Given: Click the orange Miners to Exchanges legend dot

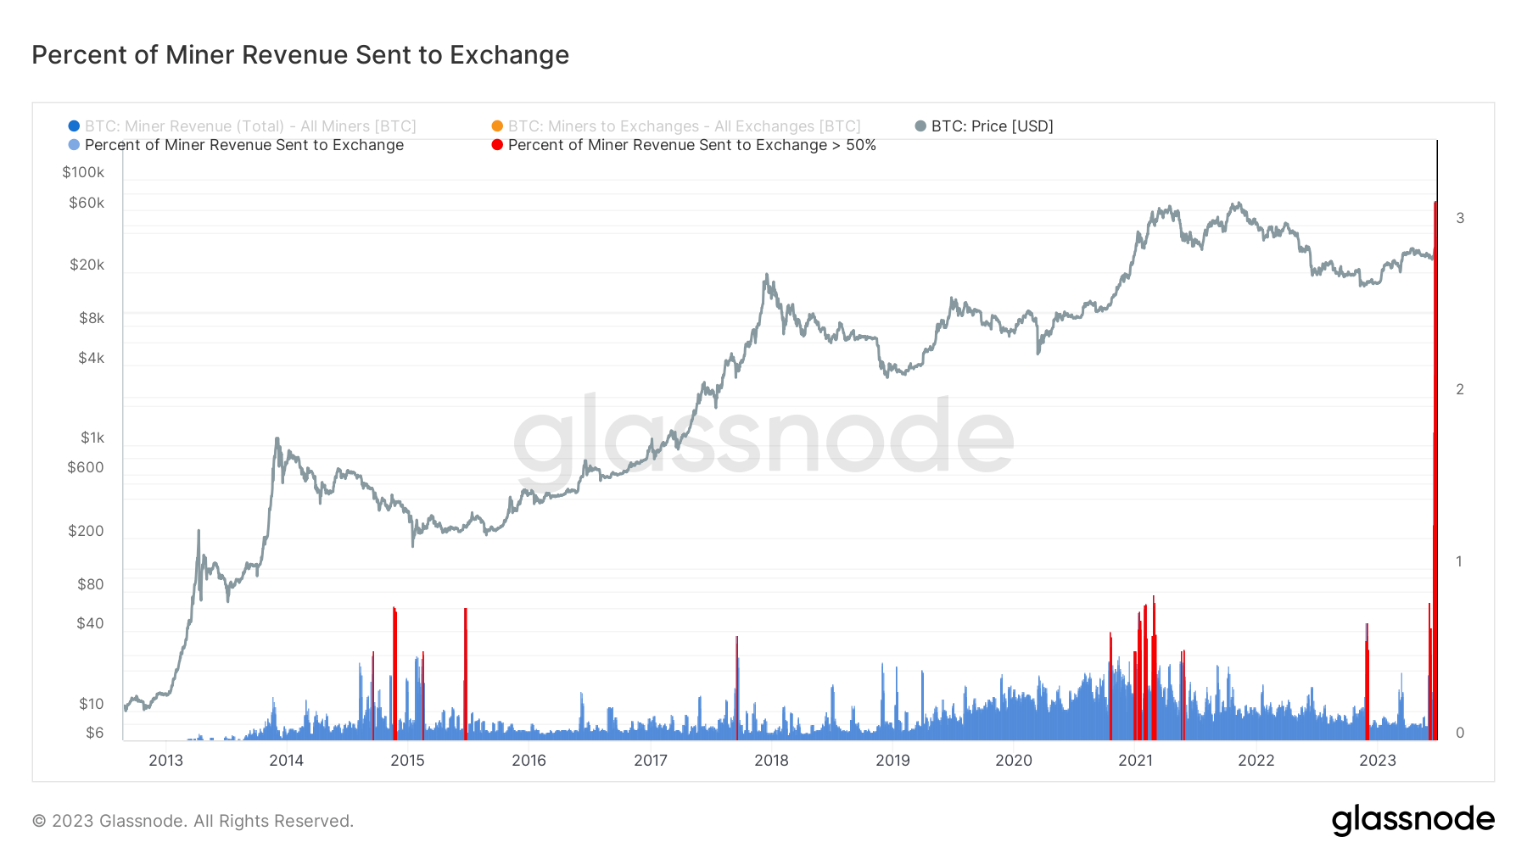Looking at the screenshot, I should coord(497,126).
